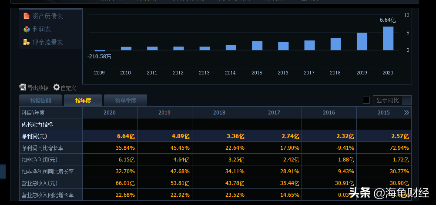Screen dimensions: 436x205
Task: Click the 6.64亿 label above the chart bar
Action: tap(388, 20)
